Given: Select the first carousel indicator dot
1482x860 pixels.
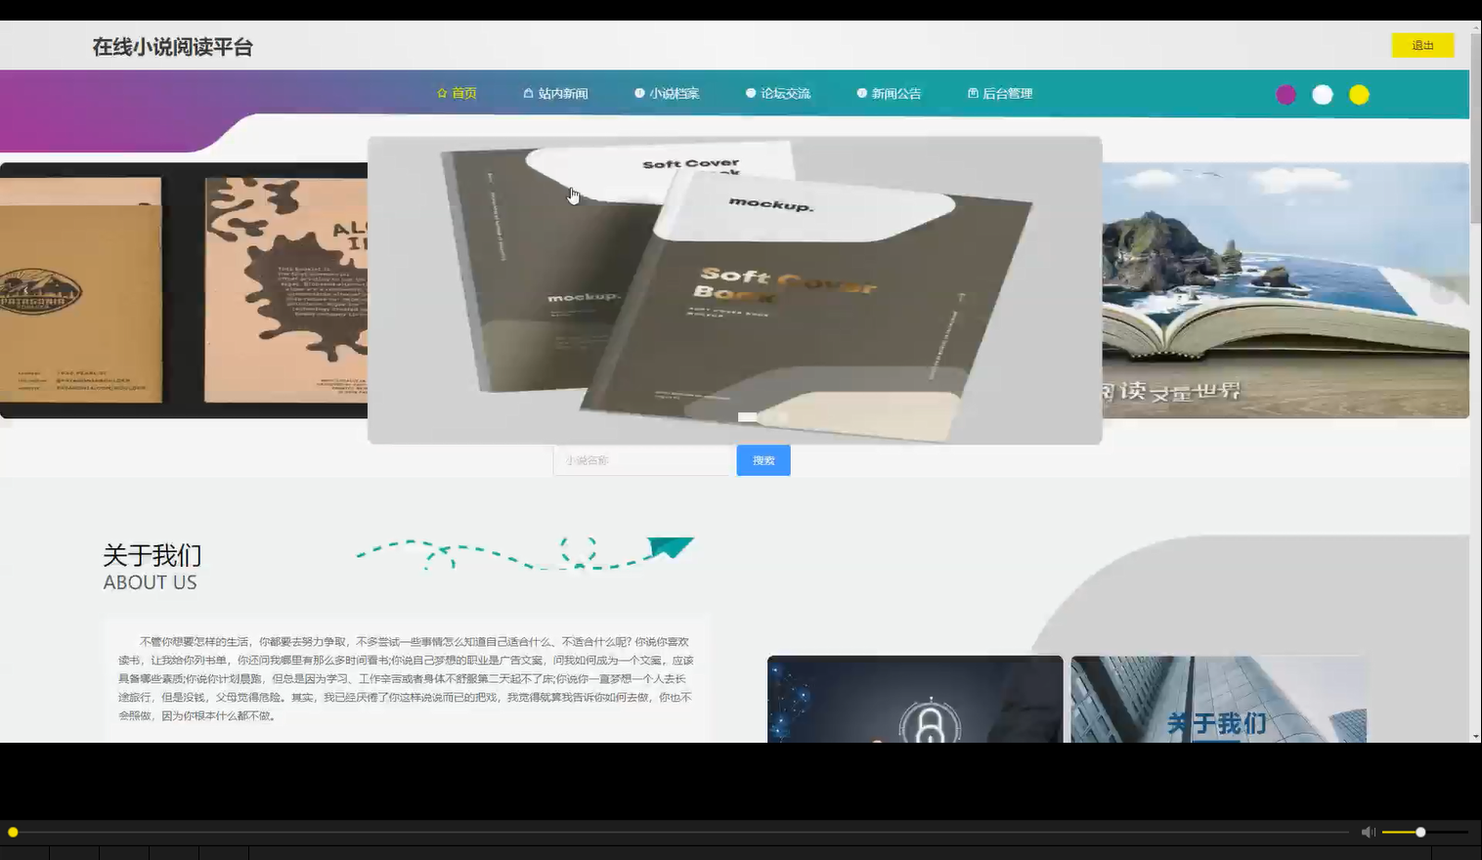Looking at the screenshot, I should tap(747, 416).
